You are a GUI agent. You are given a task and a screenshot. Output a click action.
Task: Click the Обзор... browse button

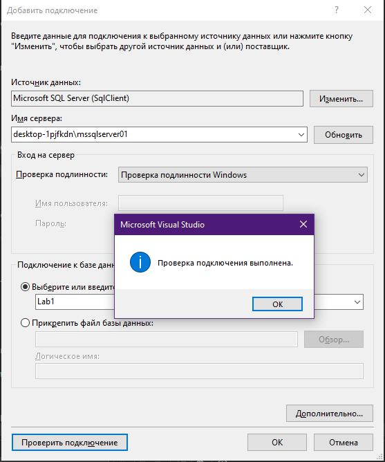coord(334,340)
